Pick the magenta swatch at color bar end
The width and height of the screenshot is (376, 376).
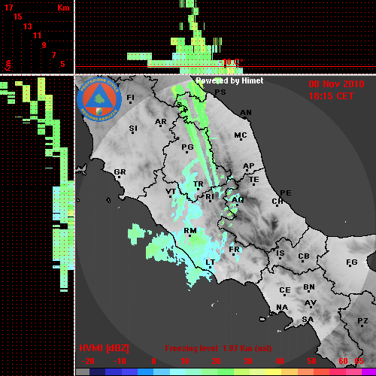click(368, 371)
